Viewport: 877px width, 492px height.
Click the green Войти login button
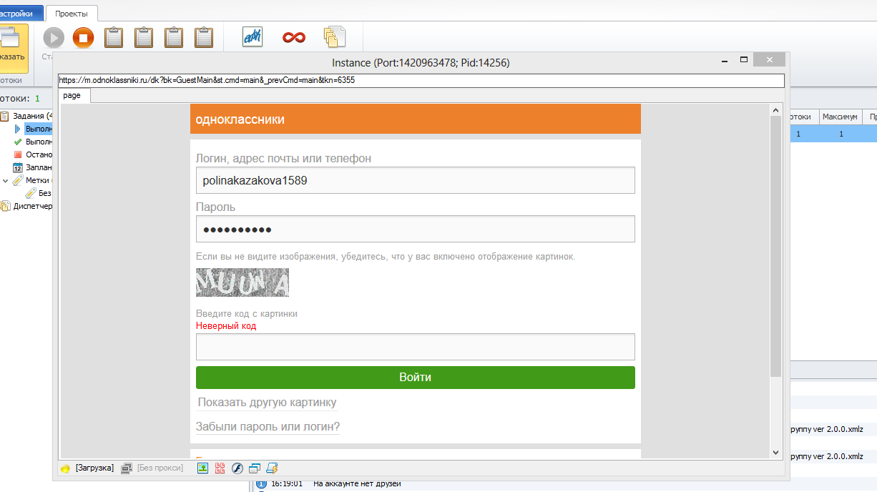[416, 378]
